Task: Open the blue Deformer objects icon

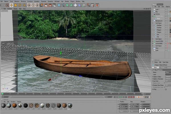Action: (80, 5)
